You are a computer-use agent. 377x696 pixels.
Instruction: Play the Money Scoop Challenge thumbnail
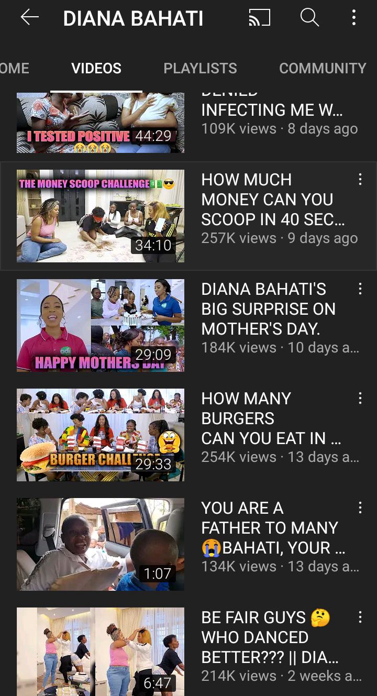tap(101, 216)
